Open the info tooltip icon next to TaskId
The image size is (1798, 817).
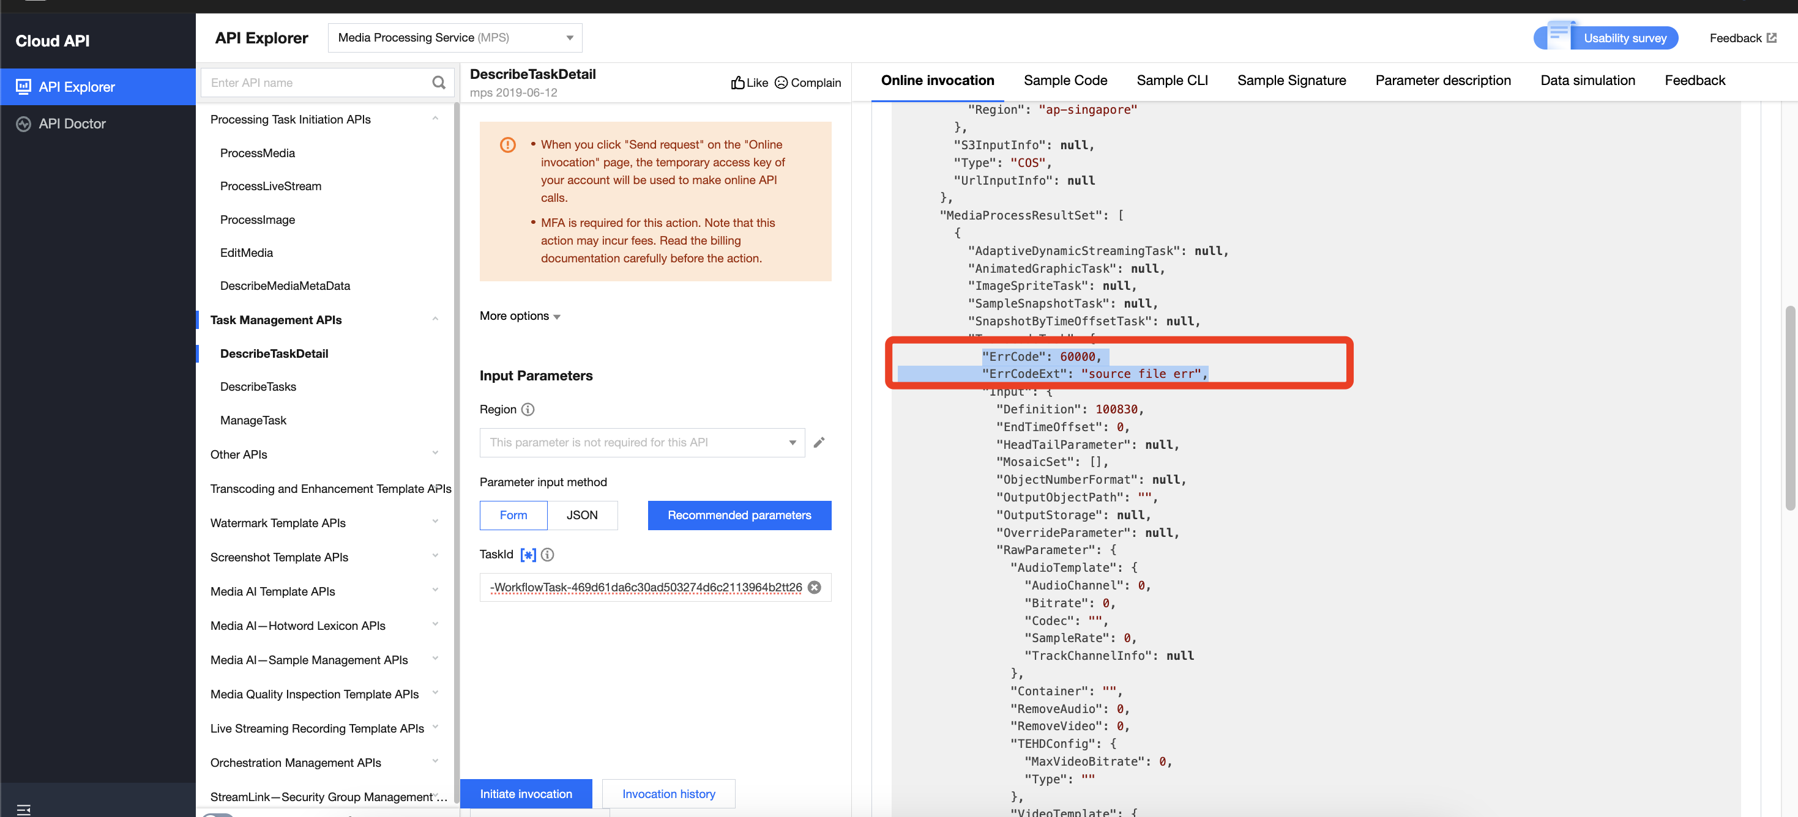tap(547, 555)
